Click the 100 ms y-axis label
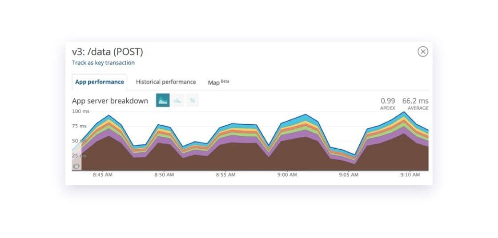Screen dimensions: 498x238 pos(80,111)
